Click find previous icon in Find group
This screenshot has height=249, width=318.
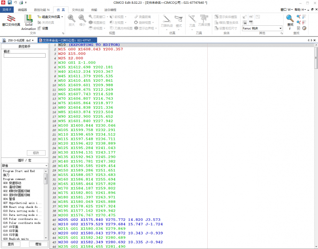[299, 17]
